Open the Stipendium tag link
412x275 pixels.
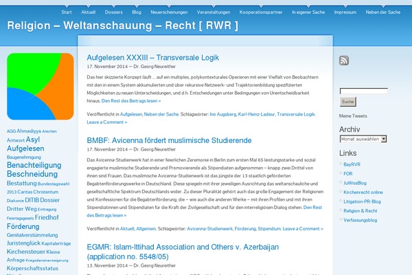point(269,229)
